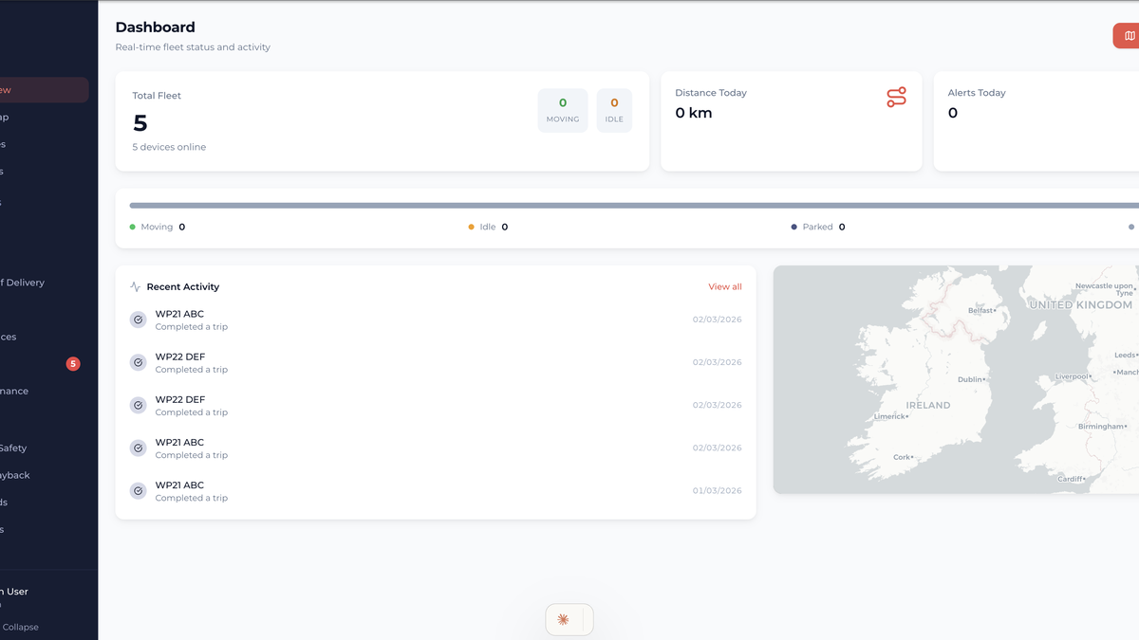Select the first WP21 ABC activity row

436,320
